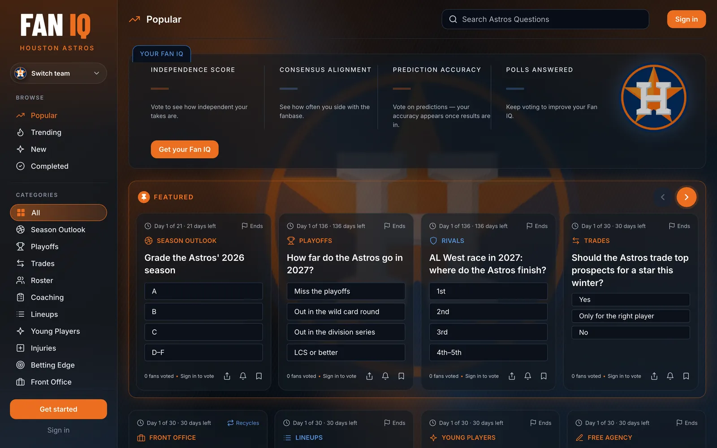This screenshot has width=717, height=448.
Task: Open the Injuries category
Action: [x=58, y=348]
